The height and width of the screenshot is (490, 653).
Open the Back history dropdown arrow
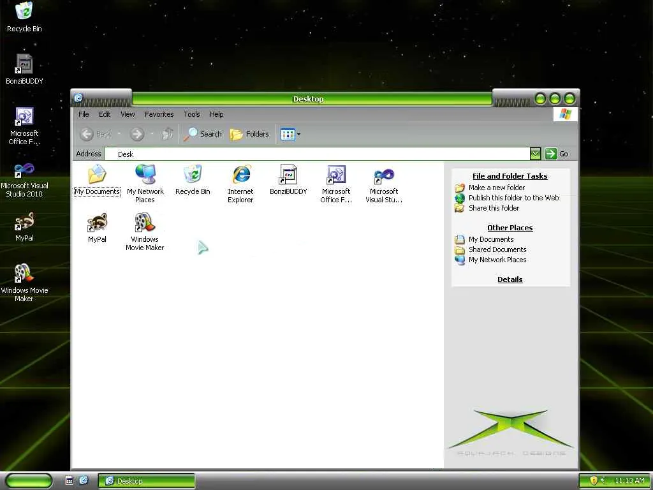[119, 134]
